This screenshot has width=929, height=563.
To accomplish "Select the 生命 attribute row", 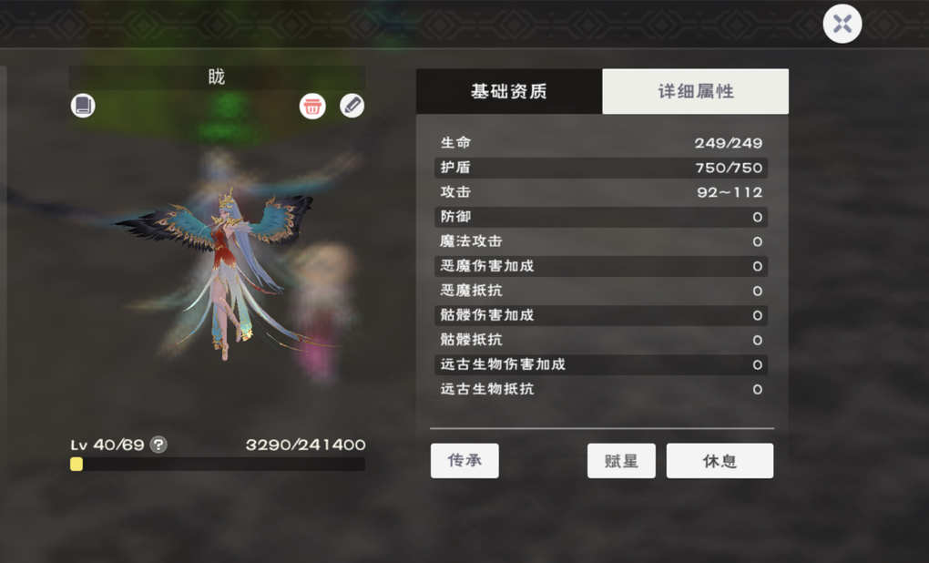I will [601, 143].
